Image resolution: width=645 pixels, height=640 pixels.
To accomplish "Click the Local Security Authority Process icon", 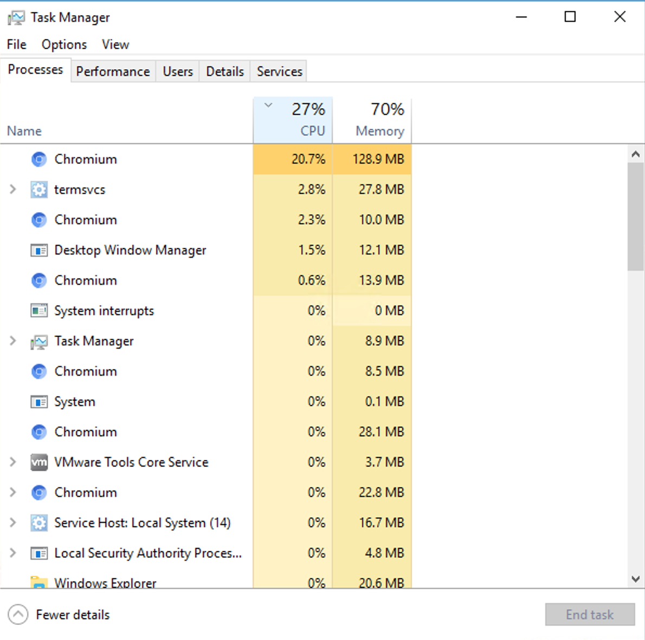I will (39, 553).
